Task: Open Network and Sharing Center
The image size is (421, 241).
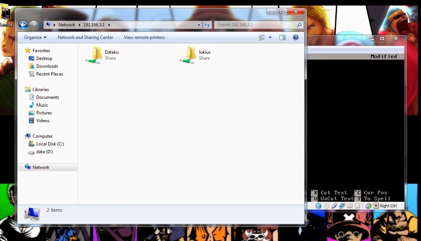Action: click(x=85, y=37)
